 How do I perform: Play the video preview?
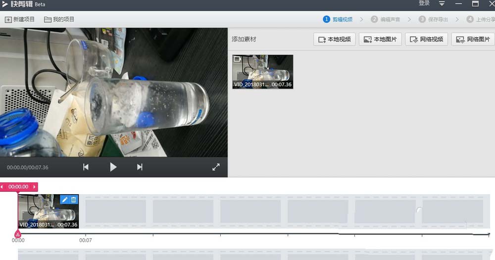pos(113,167)
